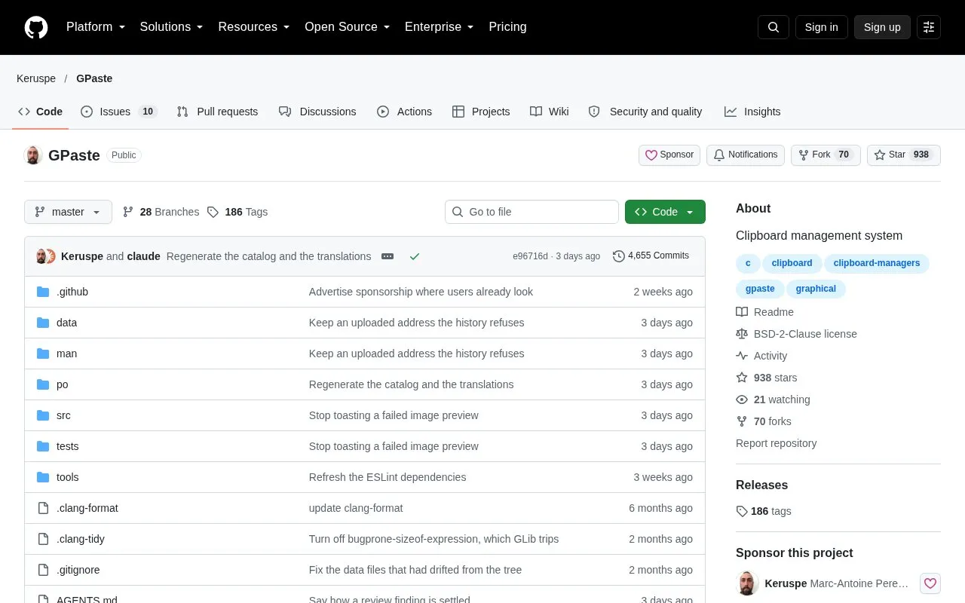The width and height of the screenshot is (965, 603).
Task: Open the Wiki tab
Action: coord(550,112)
